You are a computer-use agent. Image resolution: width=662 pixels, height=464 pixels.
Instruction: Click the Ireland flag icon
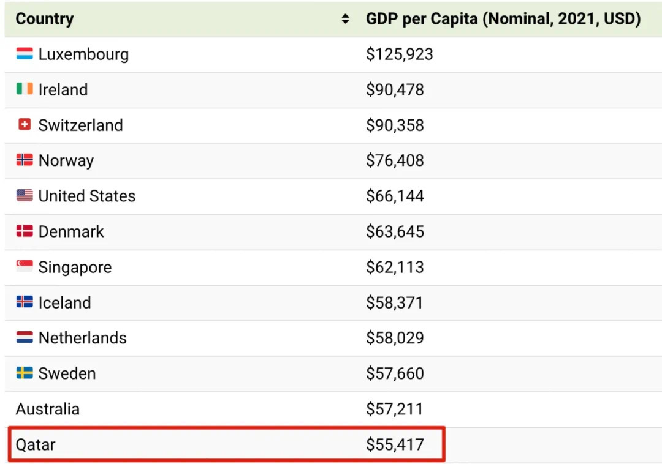pos(25,89)
